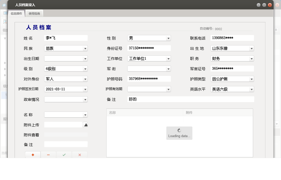
Task: Open the 民族 dropdown showing 苗族
Action: [85, 49]
